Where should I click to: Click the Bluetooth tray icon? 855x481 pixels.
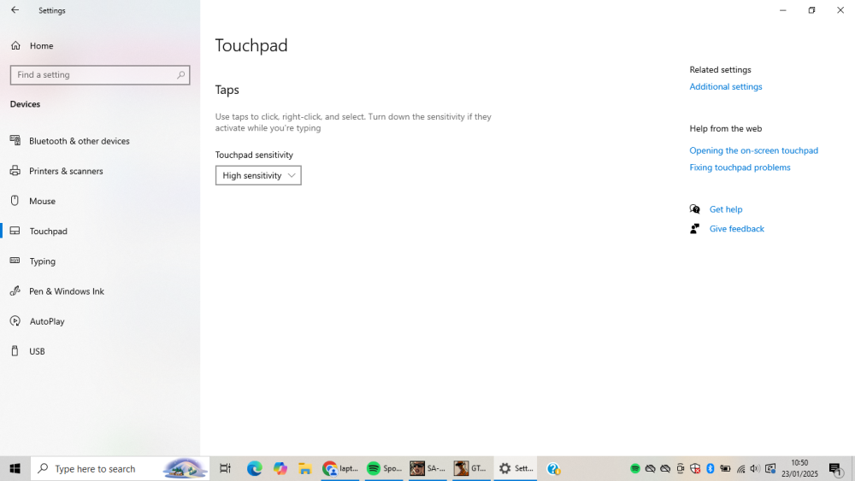point(710,468)
